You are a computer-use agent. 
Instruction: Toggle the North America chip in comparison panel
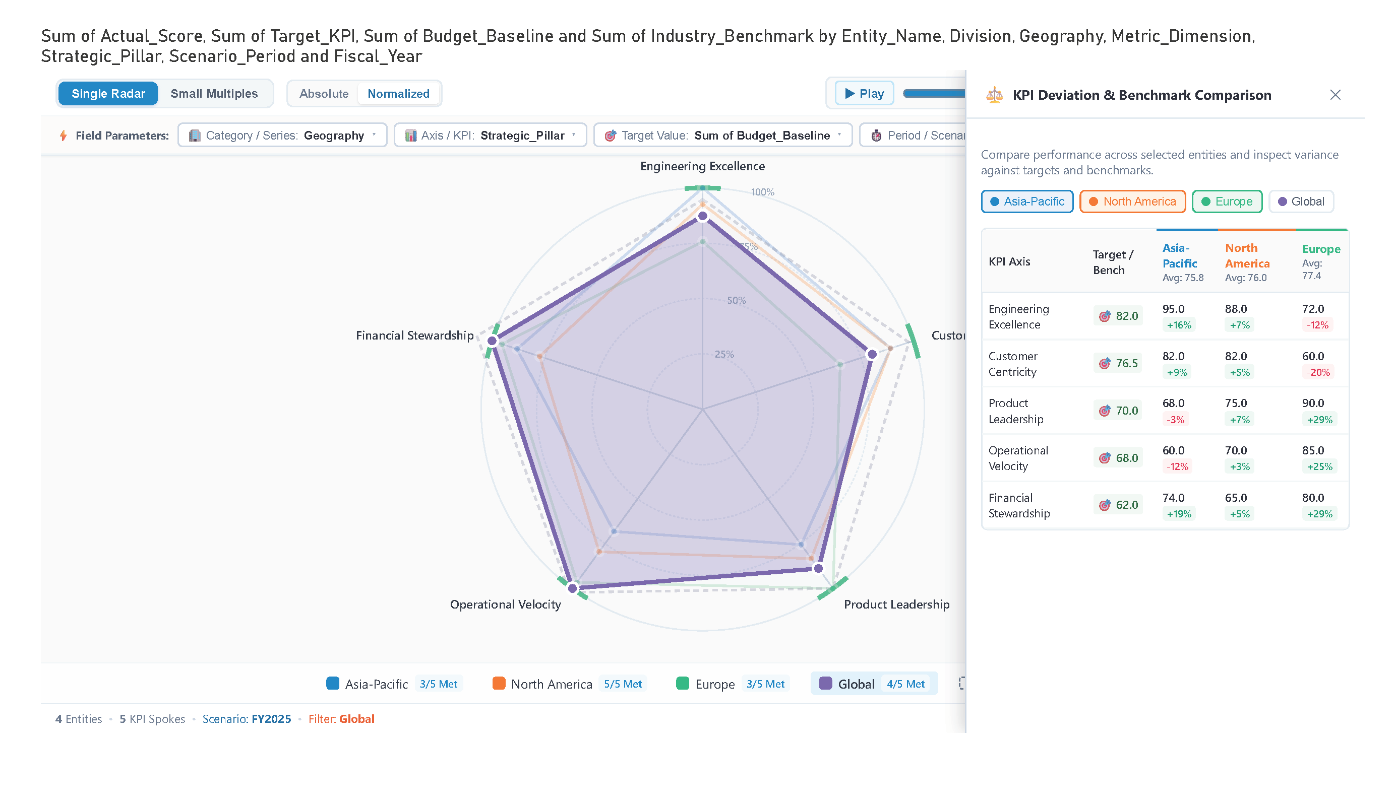click(1132, 201)
